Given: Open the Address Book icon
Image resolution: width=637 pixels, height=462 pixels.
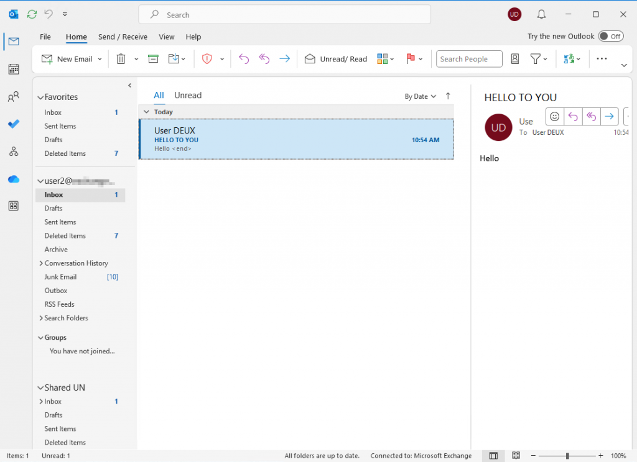Looking at the screenshot, I should pyautogui.click(x=515, y=58).
